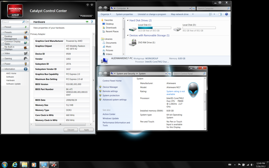Click the Common Display Tasks icon
This screenshot has height=168, width=269.
click(x=26, y=43)
